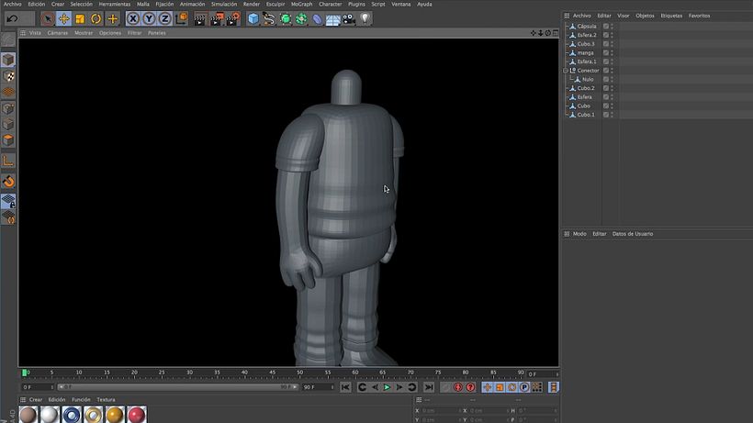Screen dimensions: 753x423
Task: Add a floor environment object
Action: [x=332, y=19]
